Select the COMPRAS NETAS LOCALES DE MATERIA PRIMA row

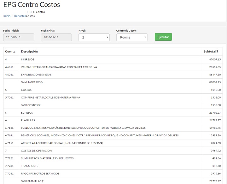click(x=50, y=98)
